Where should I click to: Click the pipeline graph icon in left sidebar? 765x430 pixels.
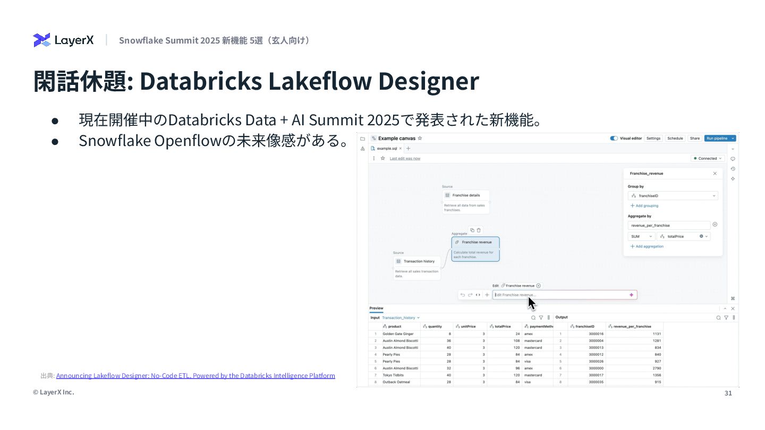[x=362, y=149]
